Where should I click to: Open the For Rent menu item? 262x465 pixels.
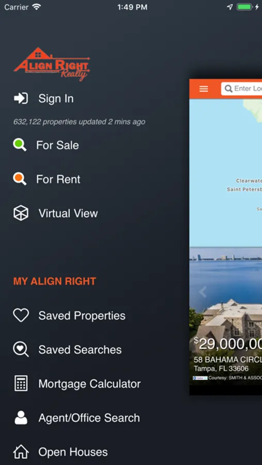tap(58, 179)
